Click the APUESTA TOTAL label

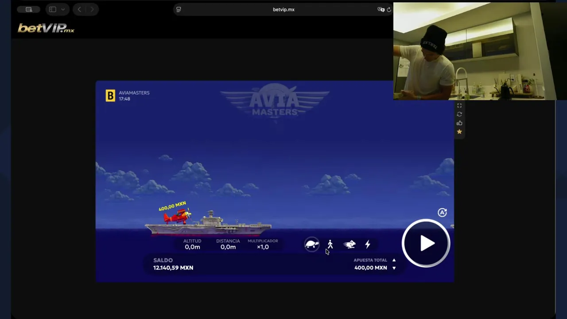coord(370,260)
